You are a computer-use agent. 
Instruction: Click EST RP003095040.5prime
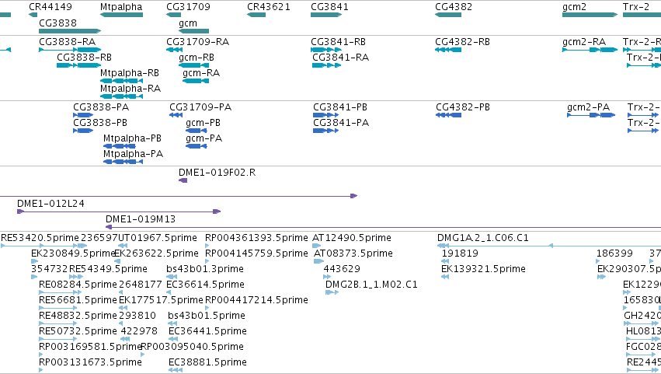click(x=192, y=347)
